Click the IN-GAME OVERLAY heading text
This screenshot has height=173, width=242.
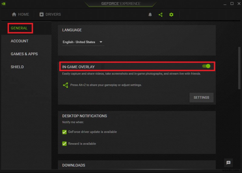pyautogui.click(x=78, y=67)
